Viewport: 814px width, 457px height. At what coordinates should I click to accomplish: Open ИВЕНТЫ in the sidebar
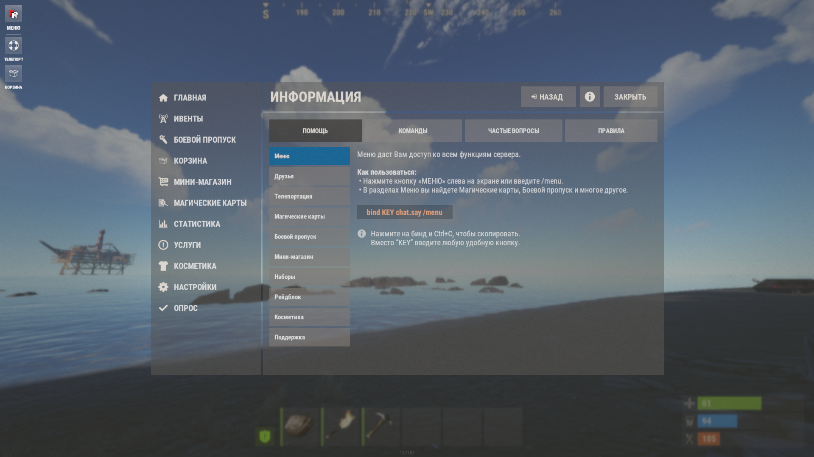[x=188, y=119]
